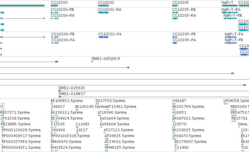Select the teal CG10202 gene arrow glyph
This screenshot has width=249, height=152.
103,6
